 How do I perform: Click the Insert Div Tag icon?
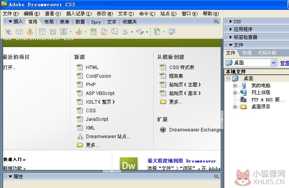tap(53, 32)
